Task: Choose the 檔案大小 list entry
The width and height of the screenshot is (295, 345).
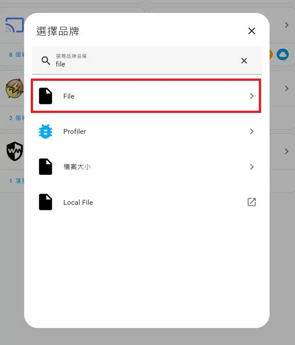Action: click(x=147, y=166)
